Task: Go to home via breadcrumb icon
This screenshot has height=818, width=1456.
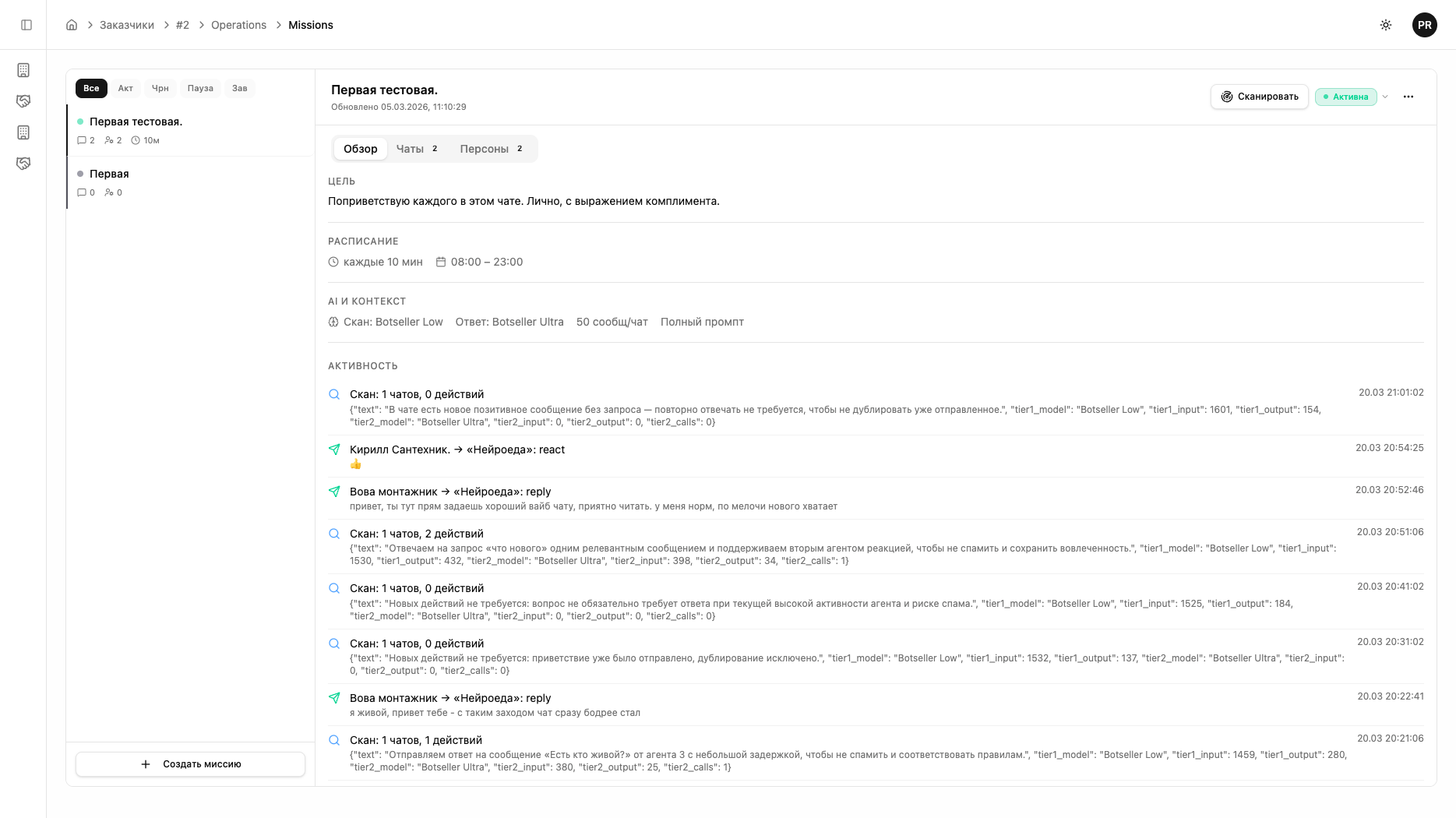Action: point(72,25)
